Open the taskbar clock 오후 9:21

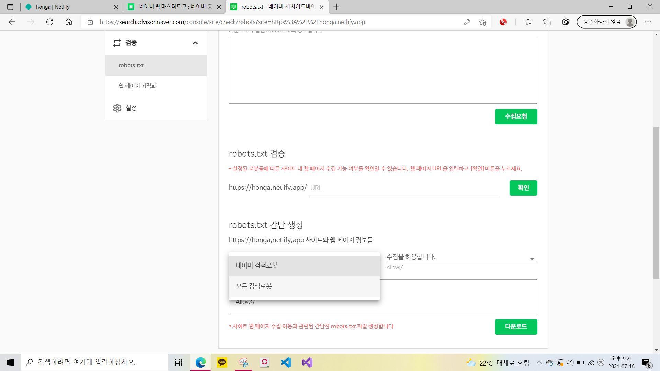tap(621, 362)
